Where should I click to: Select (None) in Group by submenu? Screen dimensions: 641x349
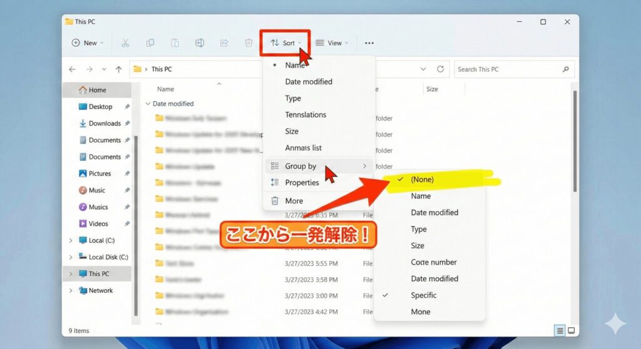click(x=422, y=180)
